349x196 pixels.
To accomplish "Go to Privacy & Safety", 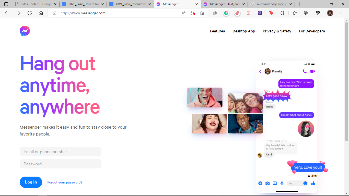I will click(x=277, y=31).
